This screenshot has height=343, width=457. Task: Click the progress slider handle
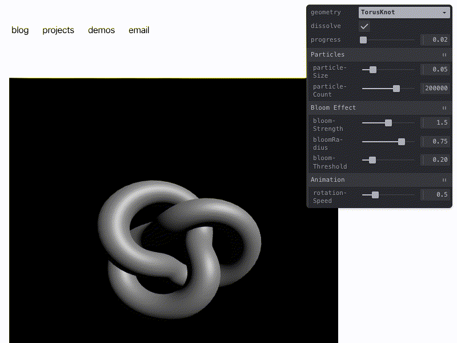363,40
